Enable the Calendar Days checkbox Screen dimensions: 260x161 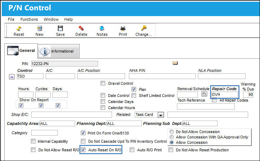point(103,102)
